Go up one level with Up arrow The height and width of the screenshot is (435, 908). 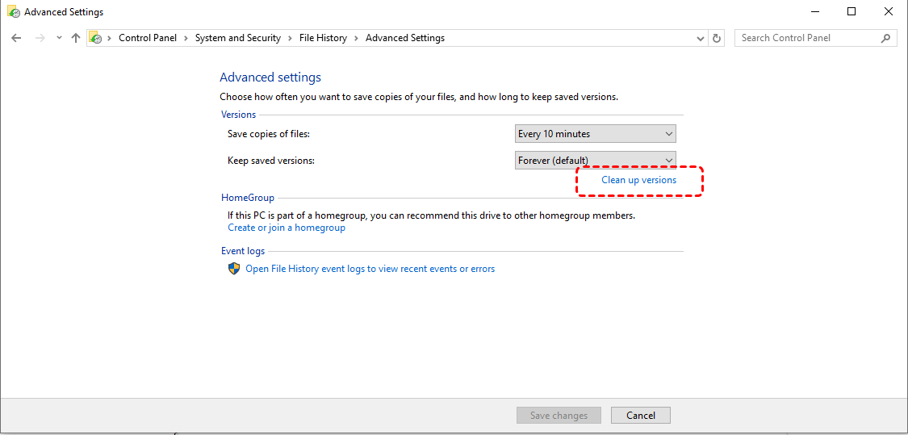click(x=75, y=38)
